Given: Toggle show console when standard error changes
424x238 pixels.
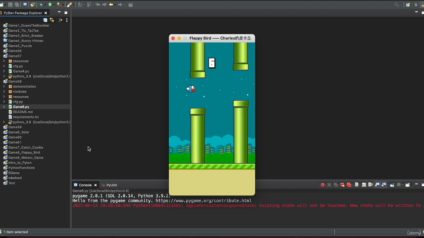Looking at the screenshot, I should pyautogui.click(x=384, y=185).
